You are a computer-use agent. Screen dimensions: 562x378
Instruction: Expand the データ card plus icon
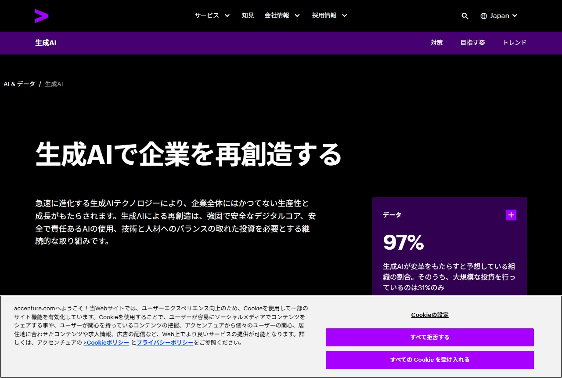click(x=511, y=215)
